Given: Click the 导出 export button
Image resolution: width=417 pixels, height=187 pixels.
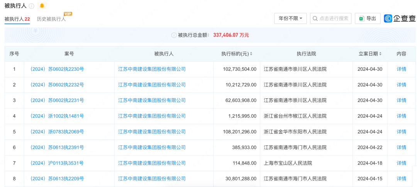Looking at the screenshot, I should click(368, 19).
